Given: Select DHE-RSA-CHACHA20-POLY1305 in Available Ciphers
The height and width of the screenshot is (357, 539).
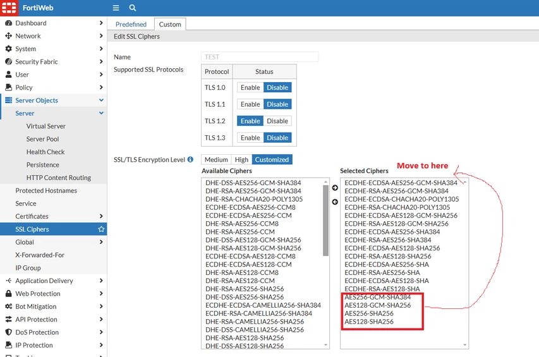Looking at the screenshot, I should click(254, 199).
